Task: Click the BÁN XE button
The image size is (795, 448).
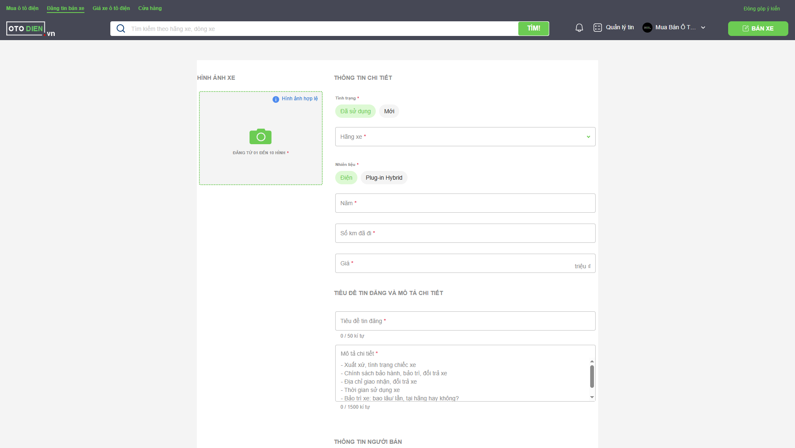Action: (x=758, y=28)
